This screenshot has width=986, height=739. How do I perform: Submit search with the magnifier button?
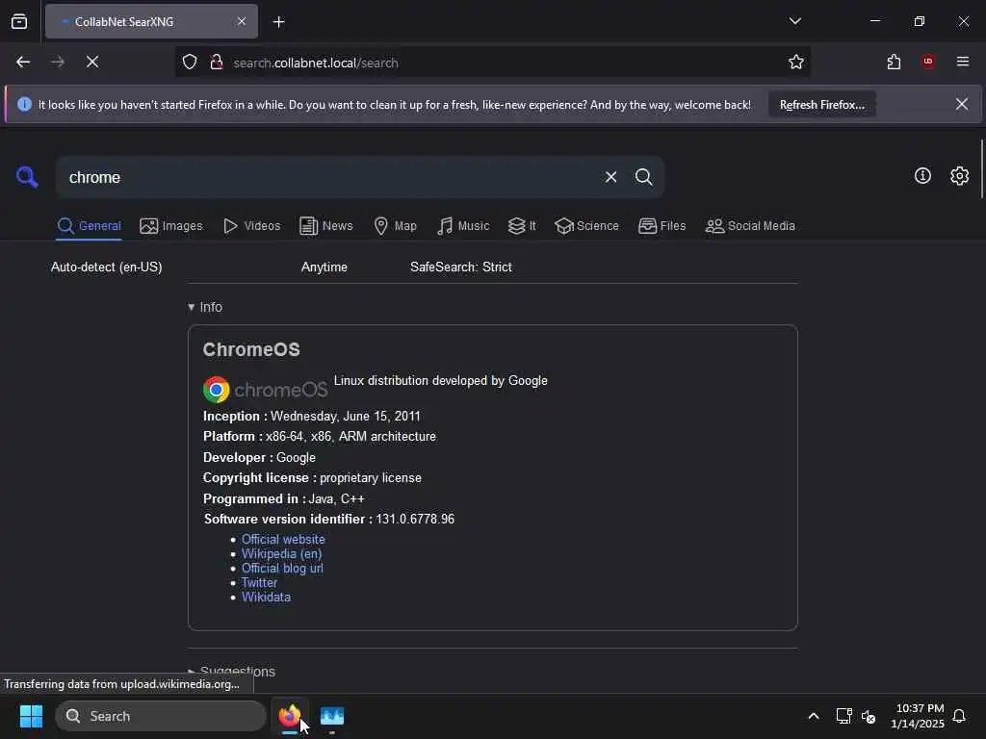[x=643, y=177]
